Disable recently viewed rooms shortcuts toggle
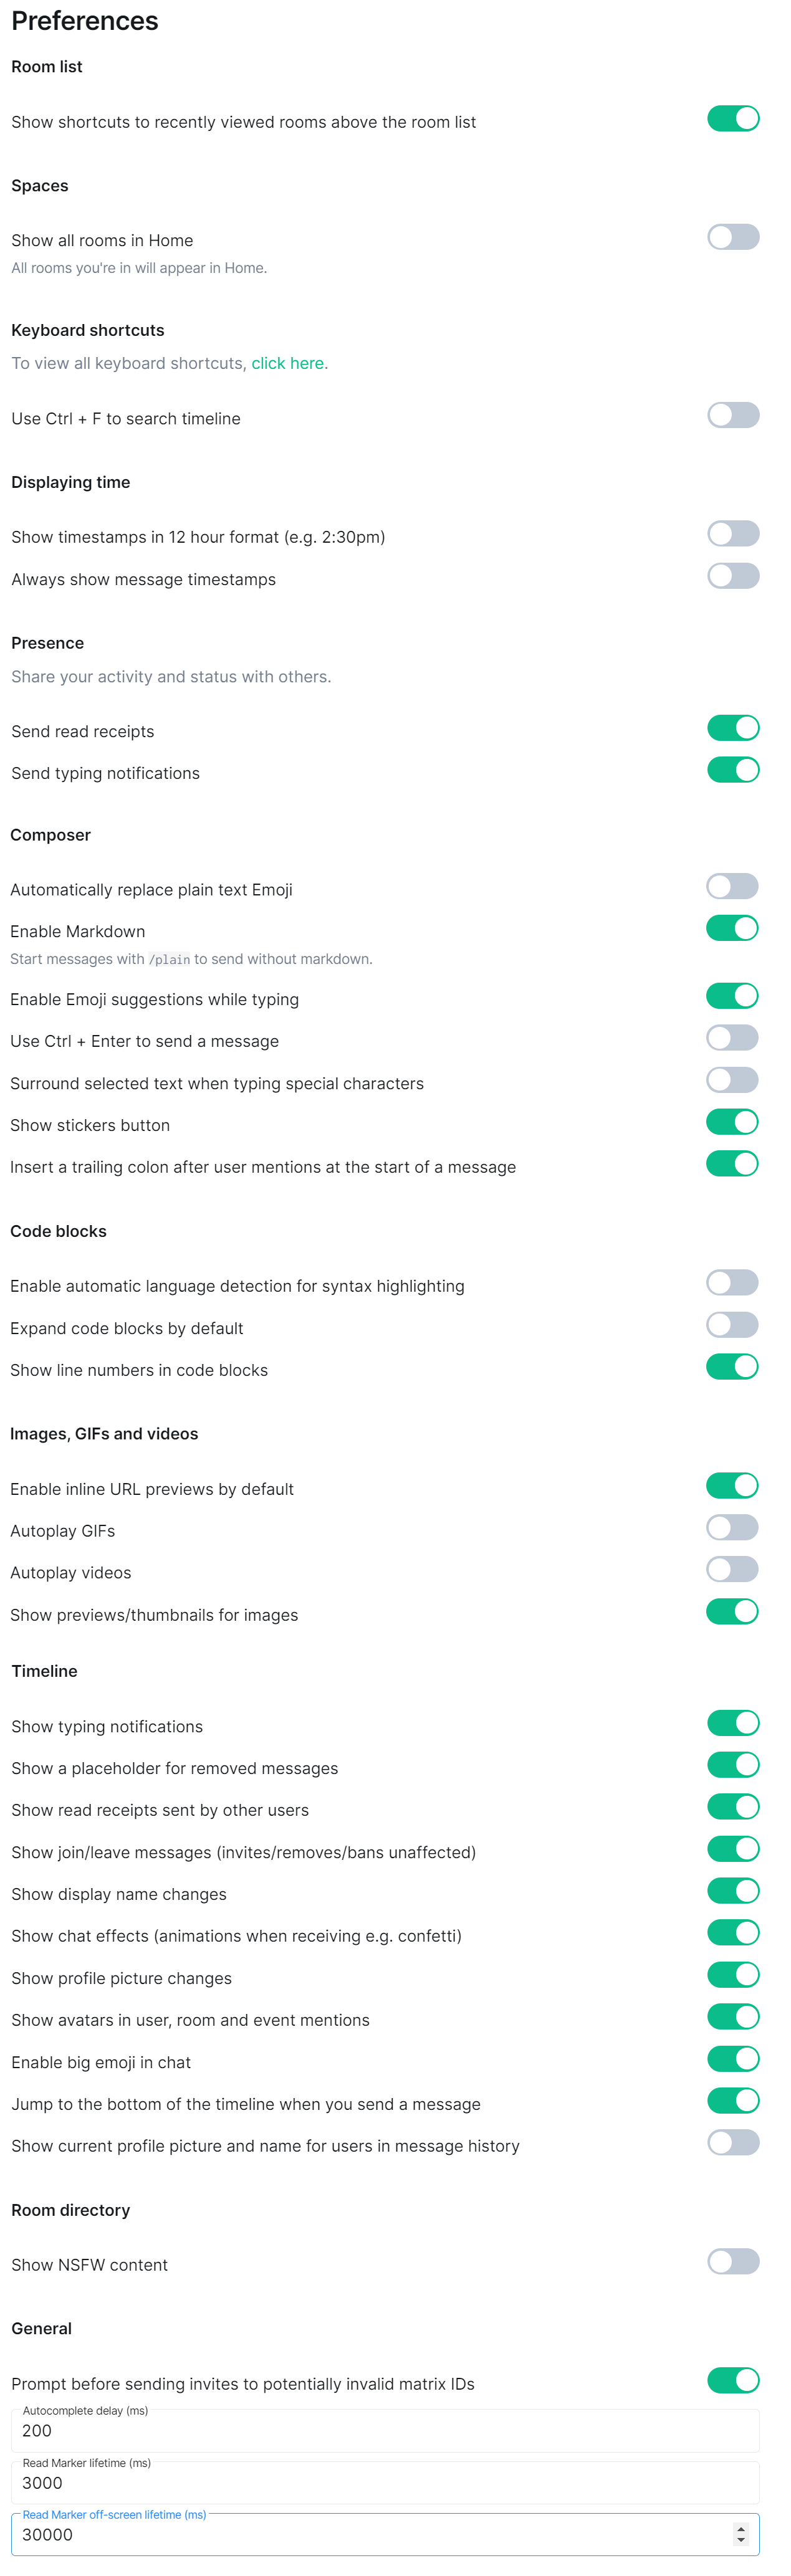 pyautogui.click(x=733, y=118)
